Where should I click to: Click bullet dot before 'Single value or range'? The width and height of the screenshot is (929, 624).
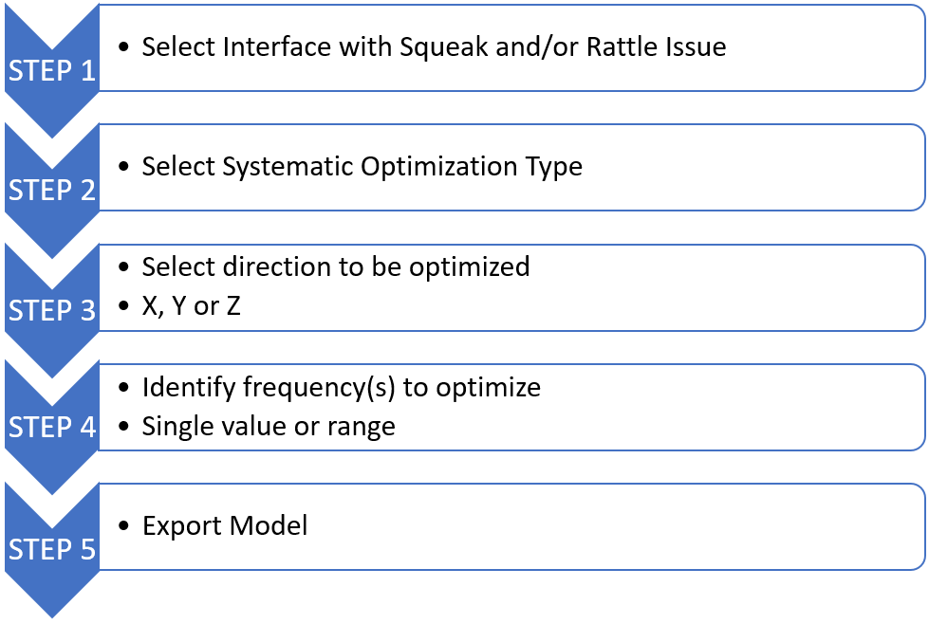(x=123, y=428)
